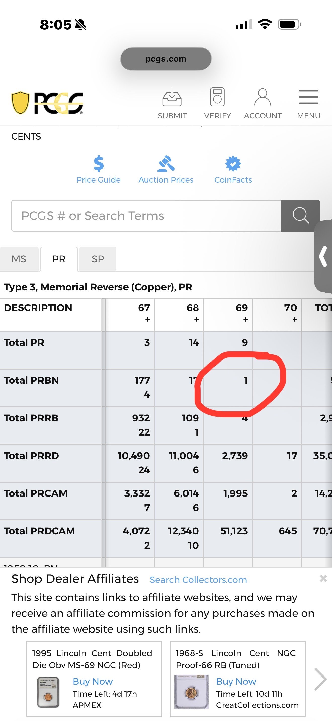The height and width of the screenshot is (721, 332).
Task: Select the Total PRBN row label
Action: pos(31,380)
